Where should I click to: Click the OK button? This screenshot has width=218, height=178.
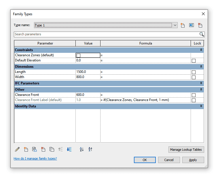145,160
